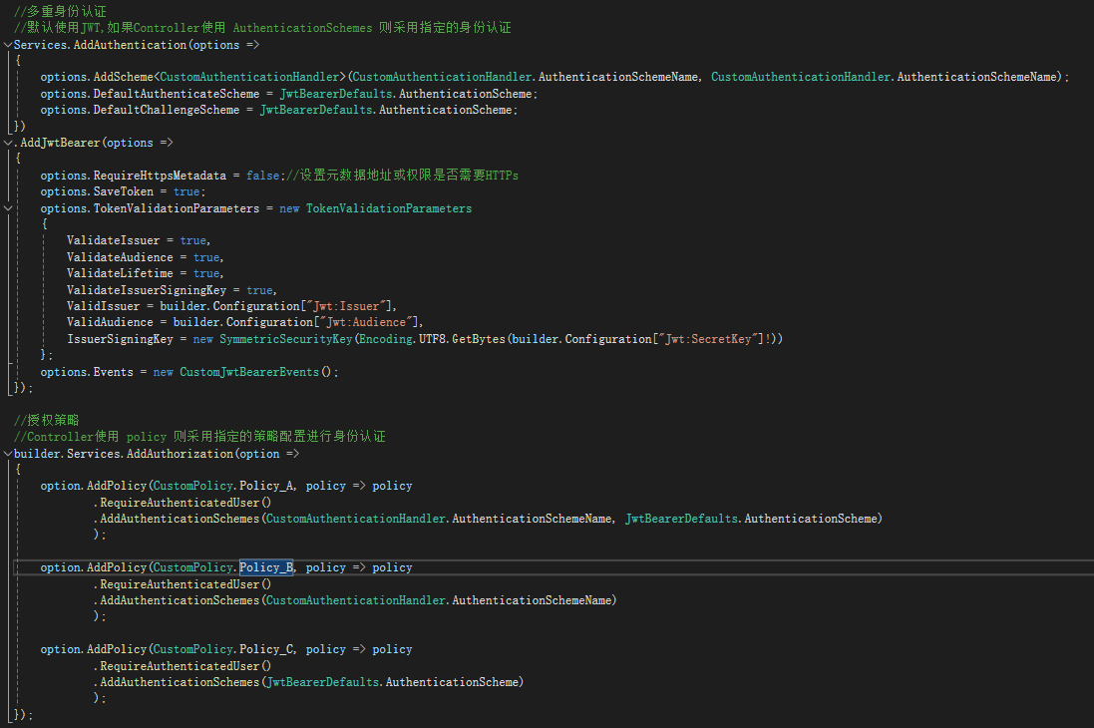
Task: Click the ValidateIssuerSigningKey property
Action: pos(147,290)
